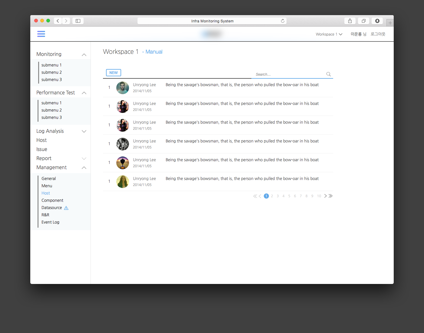The width and height of the screenshot is (424, 333).
Task: Go to next page with arrow
Action: pyautogui.click(x=325, y=196)
